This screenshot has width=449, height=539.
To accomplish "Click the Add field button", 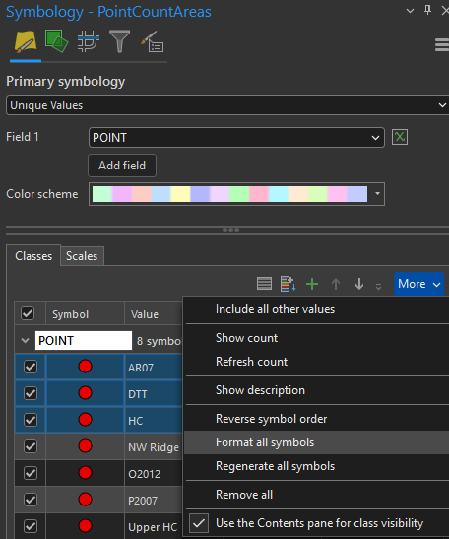I will [122, 166].
